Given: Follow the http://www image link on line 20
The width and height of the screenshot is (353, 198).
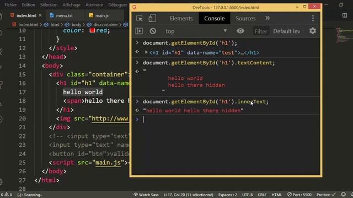Looking at the screenshot, I should 110,118.
